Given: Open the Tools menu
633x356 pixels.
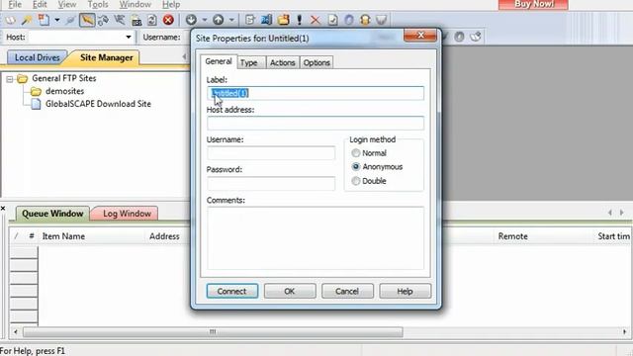Looking at the screenshot, I should [x=98, y=4].
